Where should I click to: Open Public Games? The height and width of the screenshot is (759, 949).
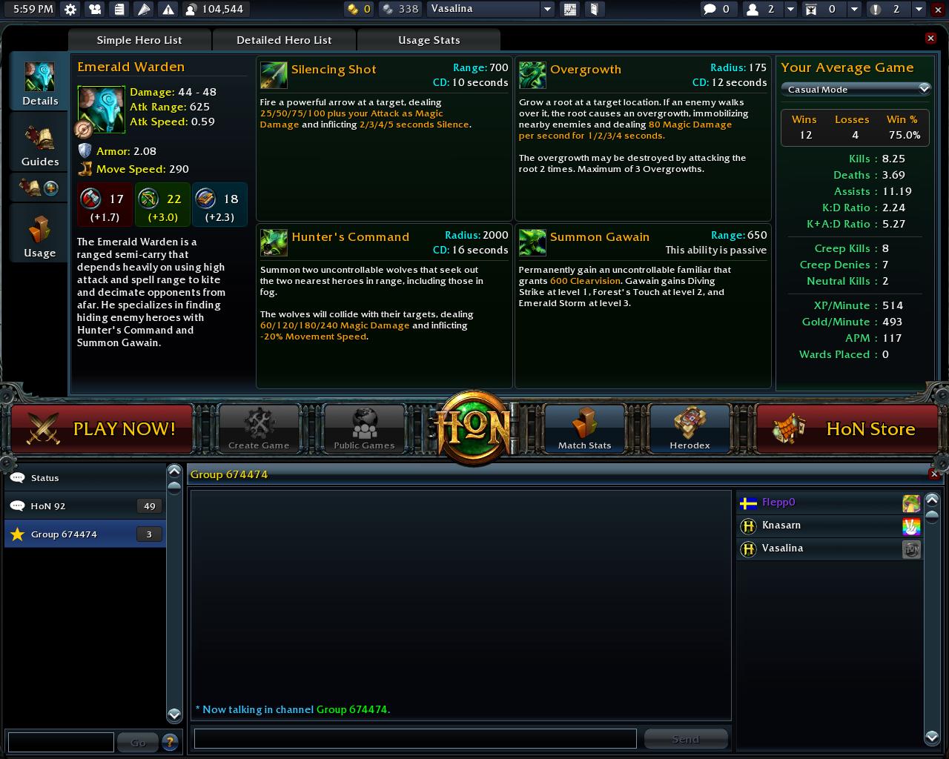point(364,428)
